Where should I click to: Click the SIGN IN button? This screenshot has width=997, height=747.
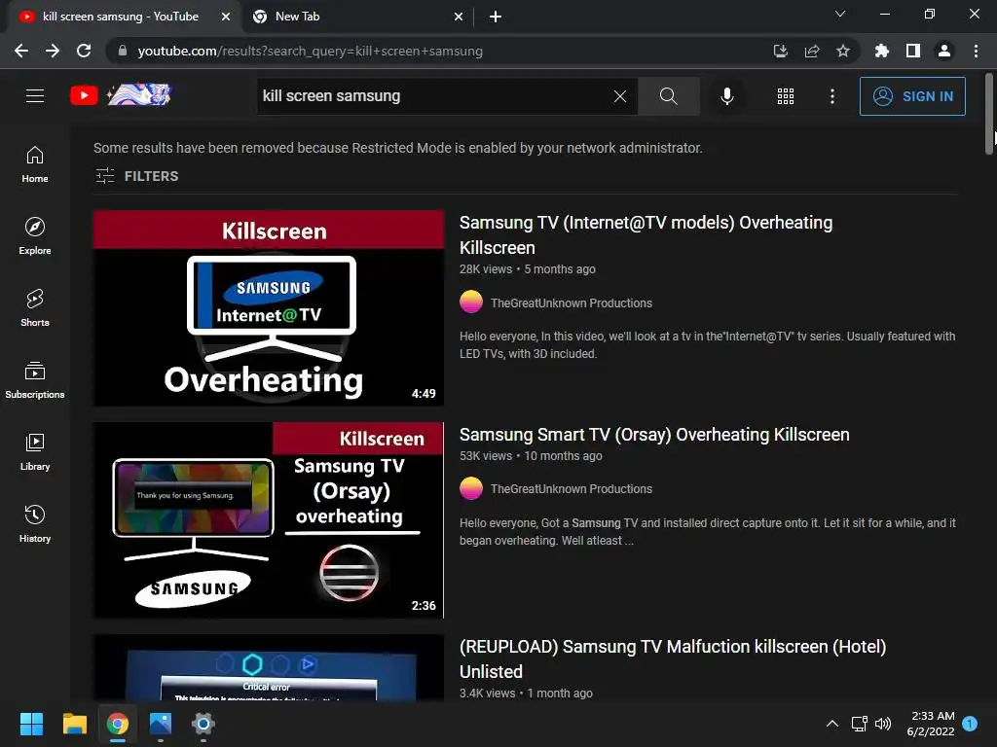(911, 96)
